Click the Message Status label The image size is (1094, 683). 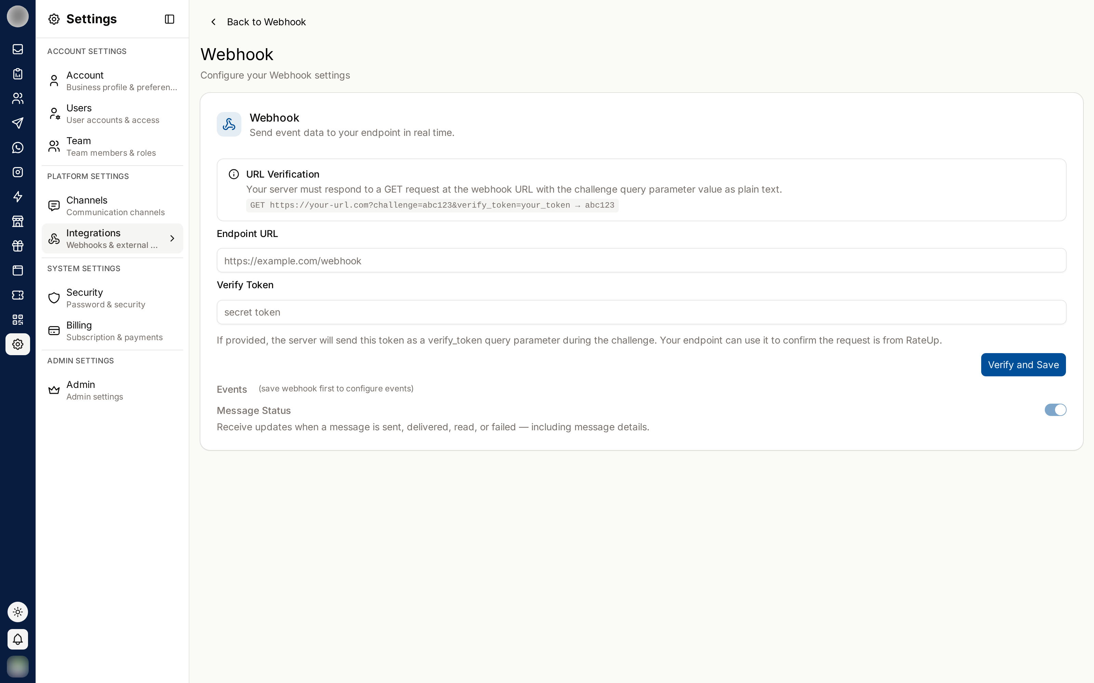click(x=254, y=410)
